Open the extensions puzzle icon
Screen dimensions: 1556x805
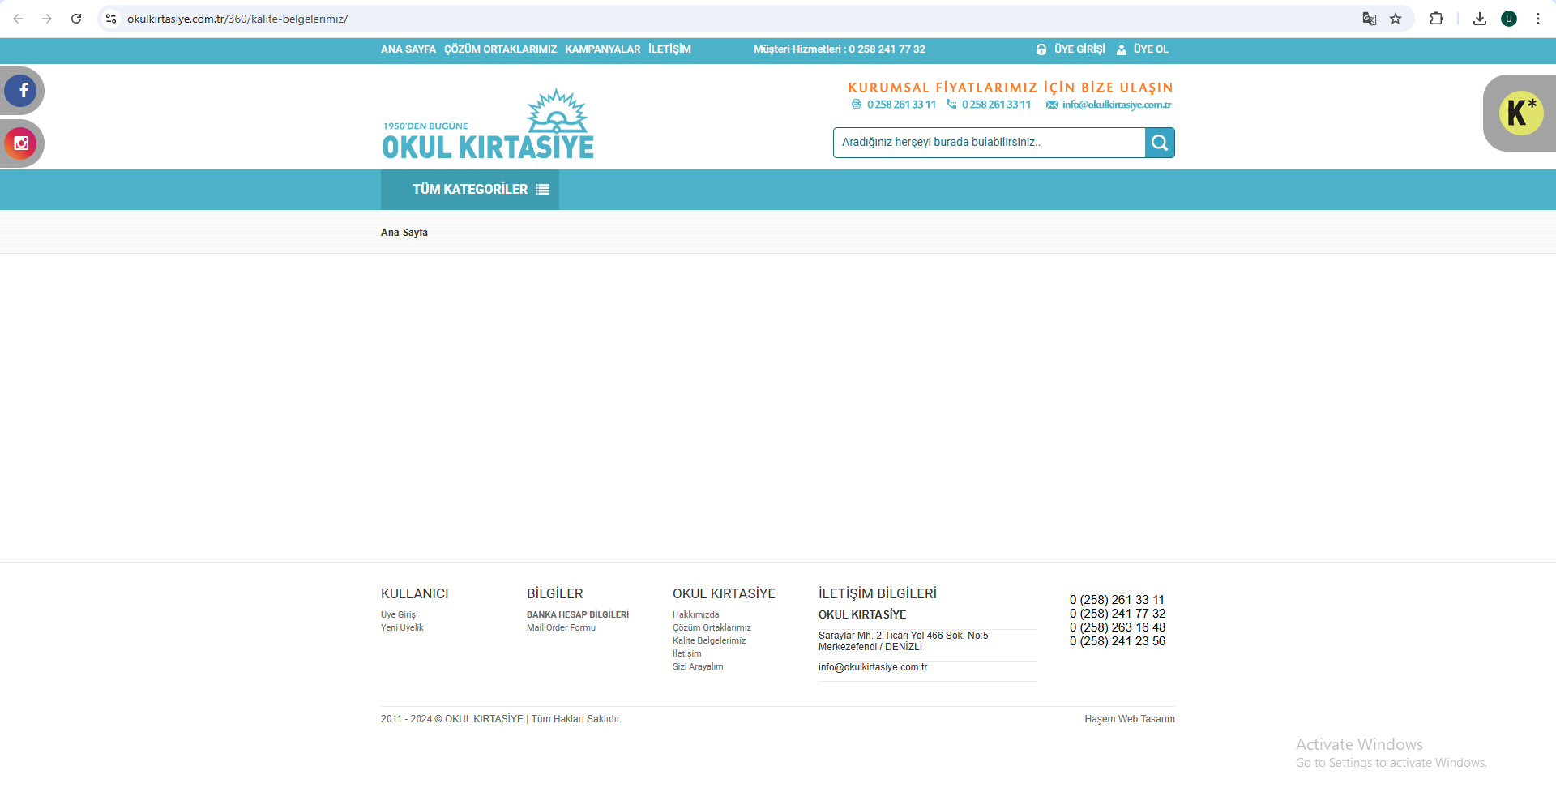pyautogui.click(x=1437, y=19)
